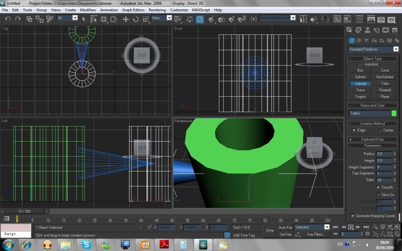Click the Mirror tool icon
This screenshot has width=402, height=251.
303,19
